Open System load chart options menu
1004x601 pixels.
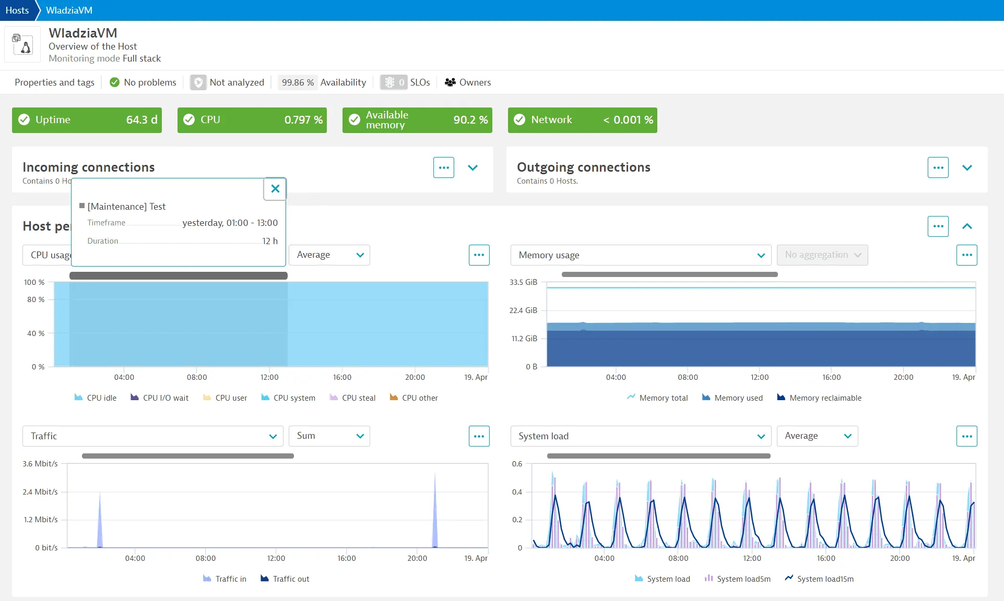[966, 436]
